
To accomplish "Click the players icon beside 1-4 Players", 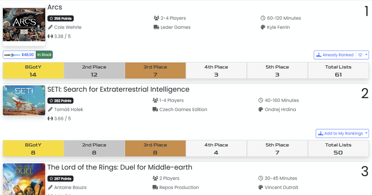I will [x=155, y=100].
